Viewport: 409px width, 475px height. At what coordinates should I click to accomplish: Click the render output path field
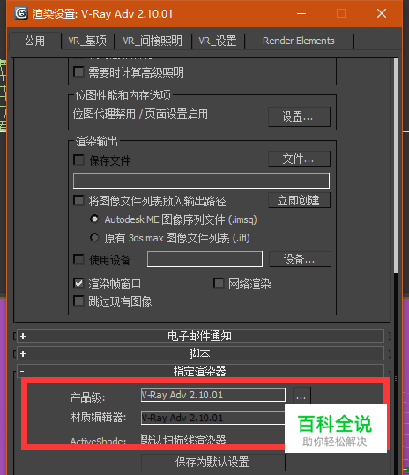coord(201,181)
